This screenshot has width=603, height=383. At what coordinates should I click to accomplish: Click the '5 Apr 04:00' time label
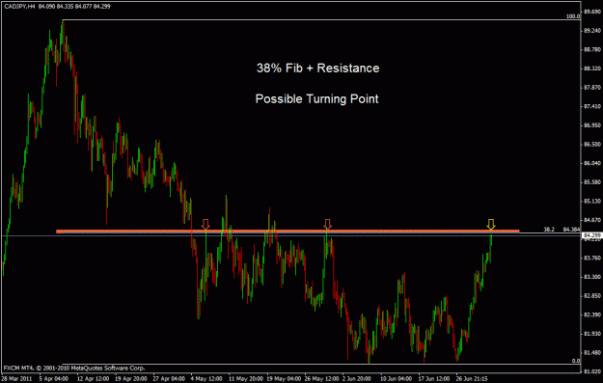pos(54,379)
